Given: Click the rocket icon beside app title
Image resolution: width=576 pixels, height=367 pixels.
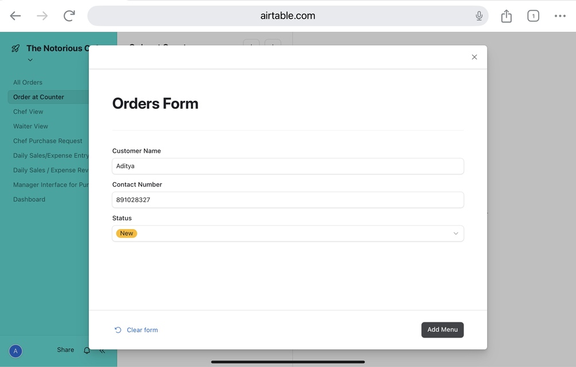Looking at the screenshot, I should coord(15,49).
